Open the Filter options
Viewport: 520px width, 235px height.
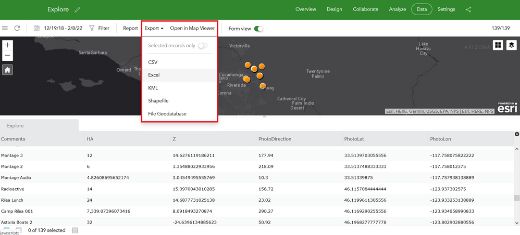click(99, 28)
